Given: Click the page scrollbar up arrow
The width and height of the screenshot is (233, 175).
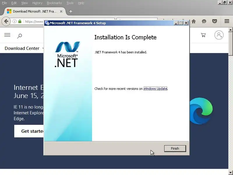Looking at the screenshot, I should point(230,30).
